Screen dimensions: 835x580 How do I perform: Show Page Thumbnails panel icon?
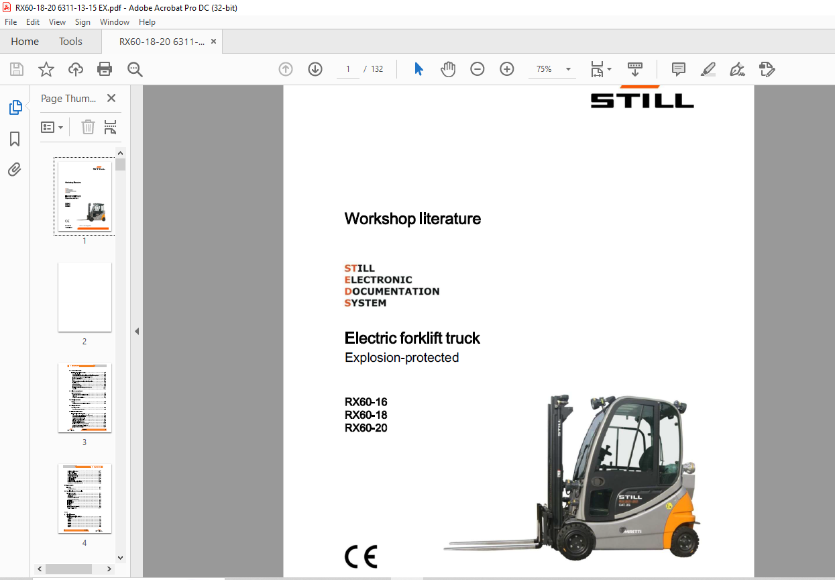point(15,107)
